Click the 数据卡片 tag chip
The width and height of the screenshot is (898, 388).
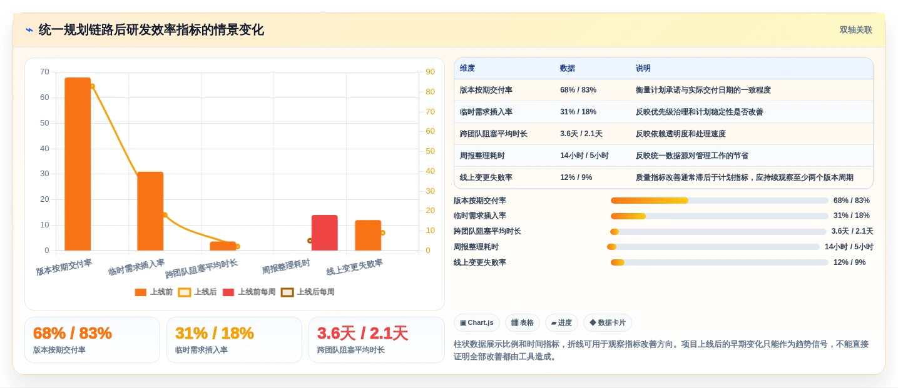pos(608,323)
